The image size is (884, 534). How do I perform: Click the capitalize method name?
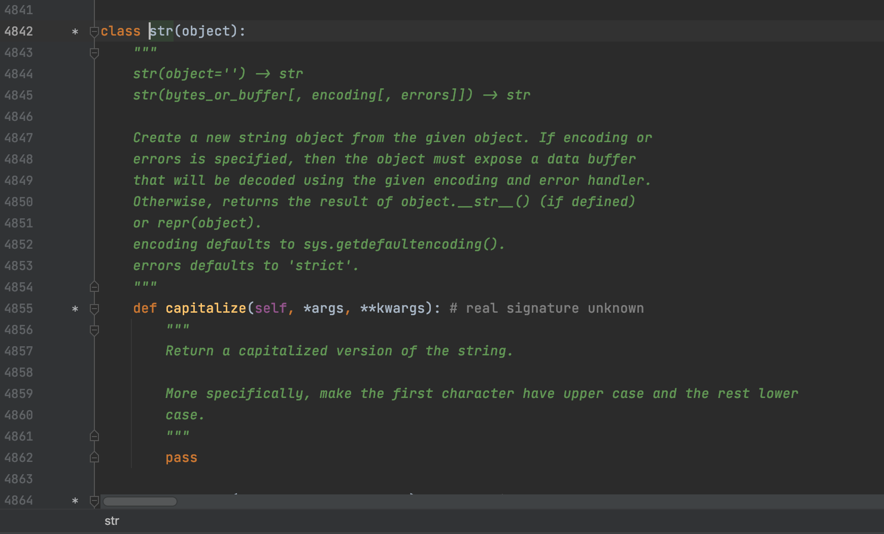[206, 308]
